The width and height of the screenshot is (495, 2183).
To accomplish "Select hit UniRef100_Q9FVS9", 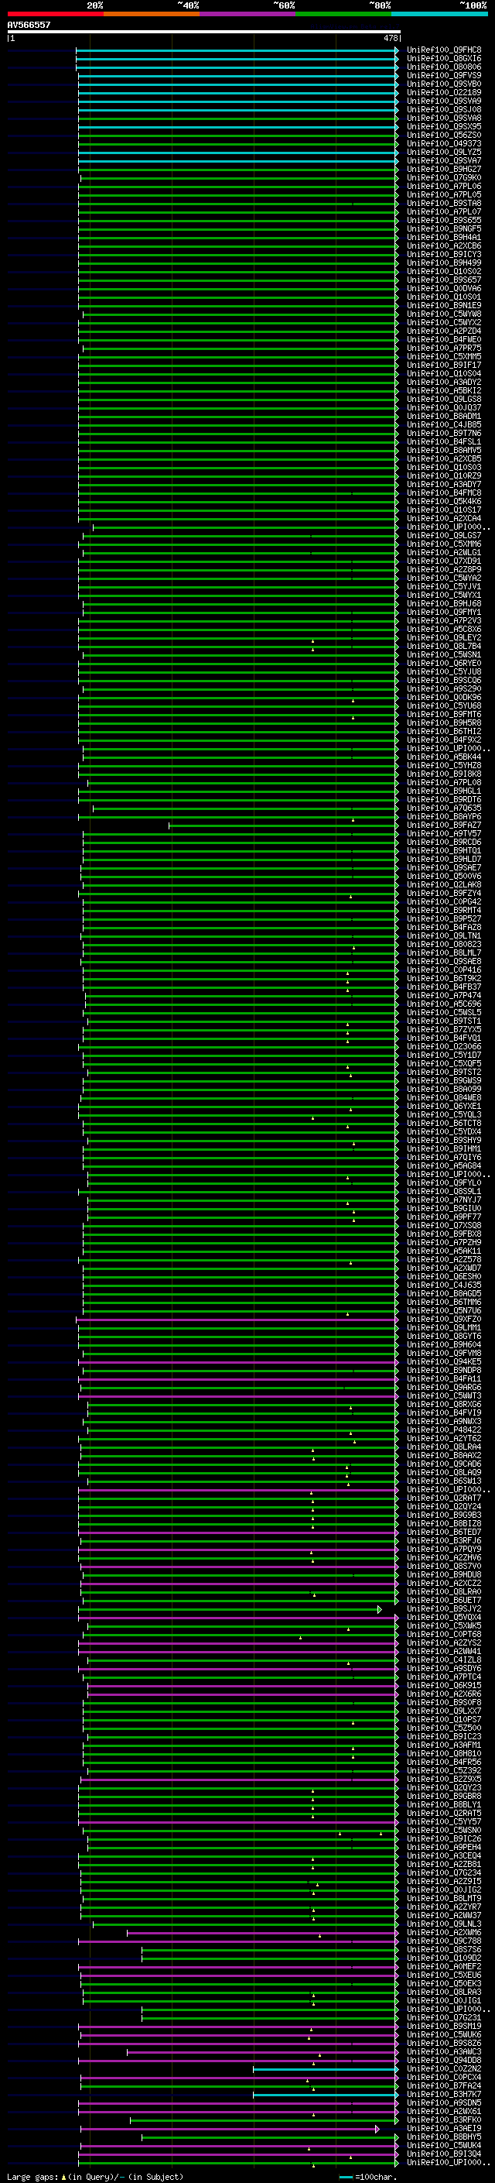I will [x=444, y=75].
